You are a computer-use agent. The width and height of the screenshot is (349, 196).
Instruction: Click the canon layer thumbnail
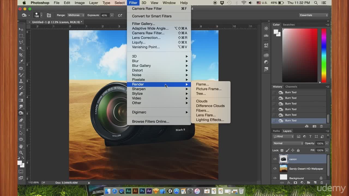coord(284,159)
